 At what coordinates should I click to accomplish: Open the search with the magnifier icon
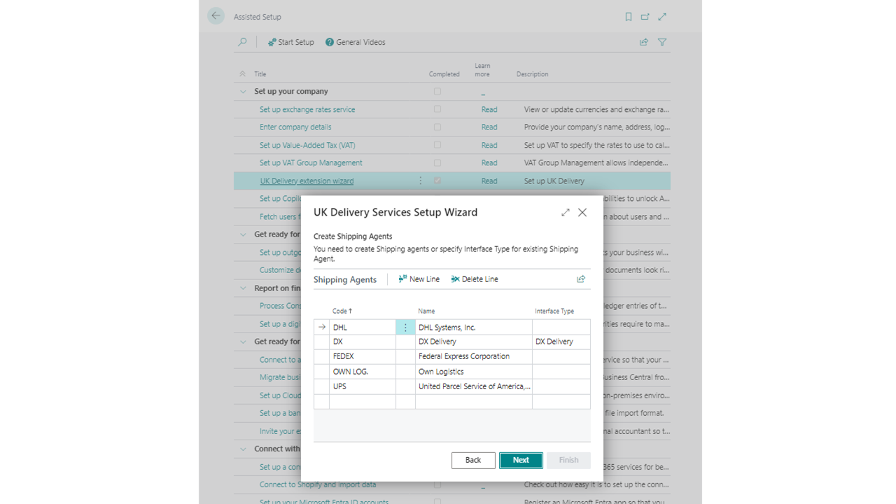click(x=242, y=42)
